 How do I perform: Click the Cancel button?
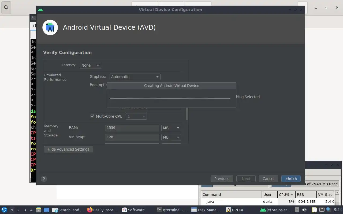pyautogui.click(x=268, y=179)
